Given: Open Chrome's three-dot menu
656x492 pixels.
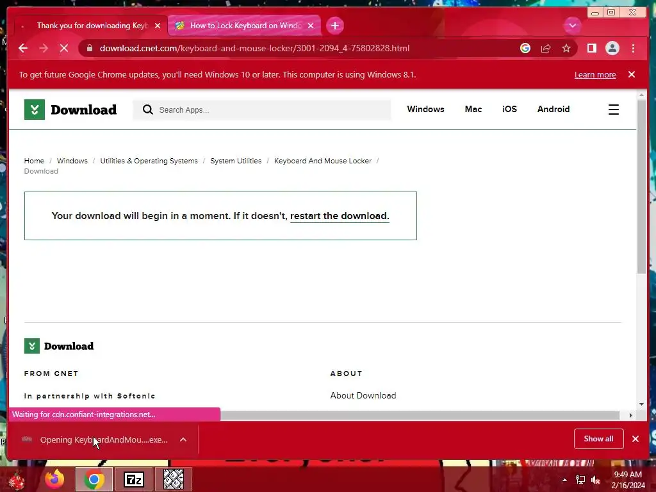Looking at the screenshot, I should click(634, 48).
